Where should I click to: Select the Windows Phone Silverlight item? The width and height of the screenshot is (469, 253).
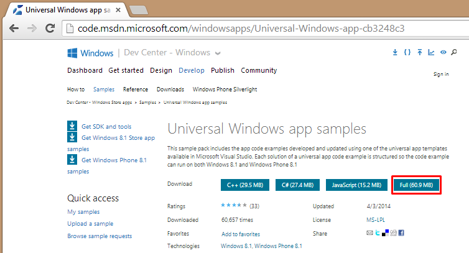tap(225, 89)
